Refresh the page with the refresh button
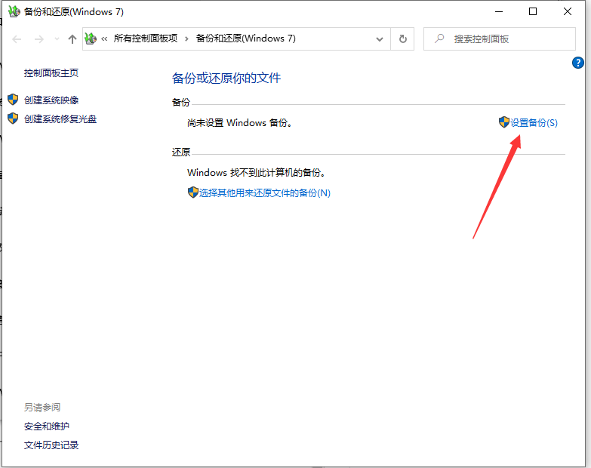591x468 pixels. click(x=403, y=38)
